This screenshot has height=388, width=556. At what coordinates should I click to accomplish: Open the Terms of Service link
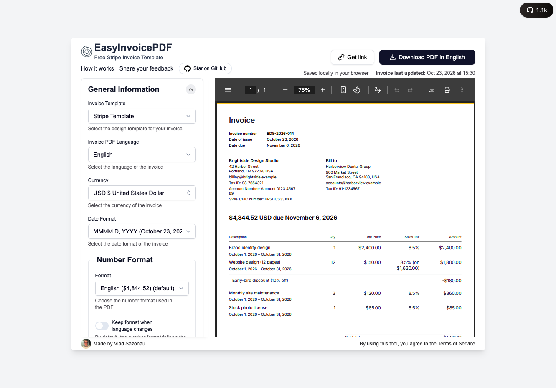pos(457,344)
